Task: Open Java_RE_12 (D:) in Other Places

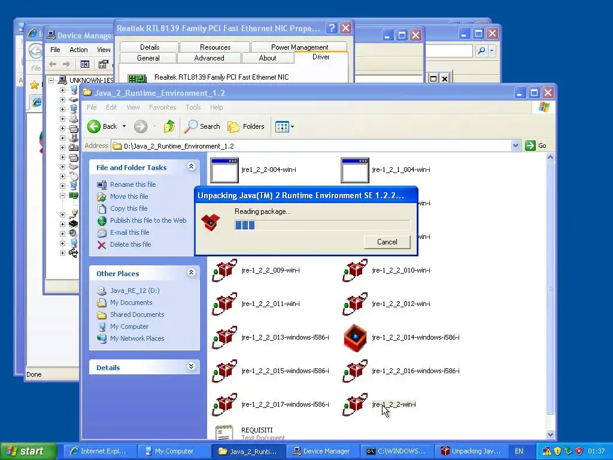Action: coord(135,290)
